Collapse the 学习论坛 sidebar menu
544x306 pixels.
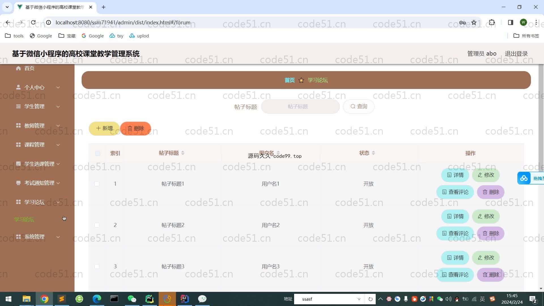[37, 202]
